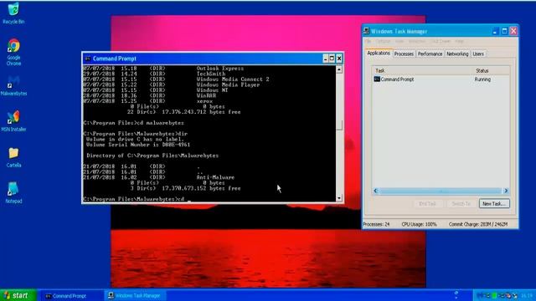Screen dimensions: 536x301
Task: Open Task Manager Shut Down menu
Action: (441, 41)
